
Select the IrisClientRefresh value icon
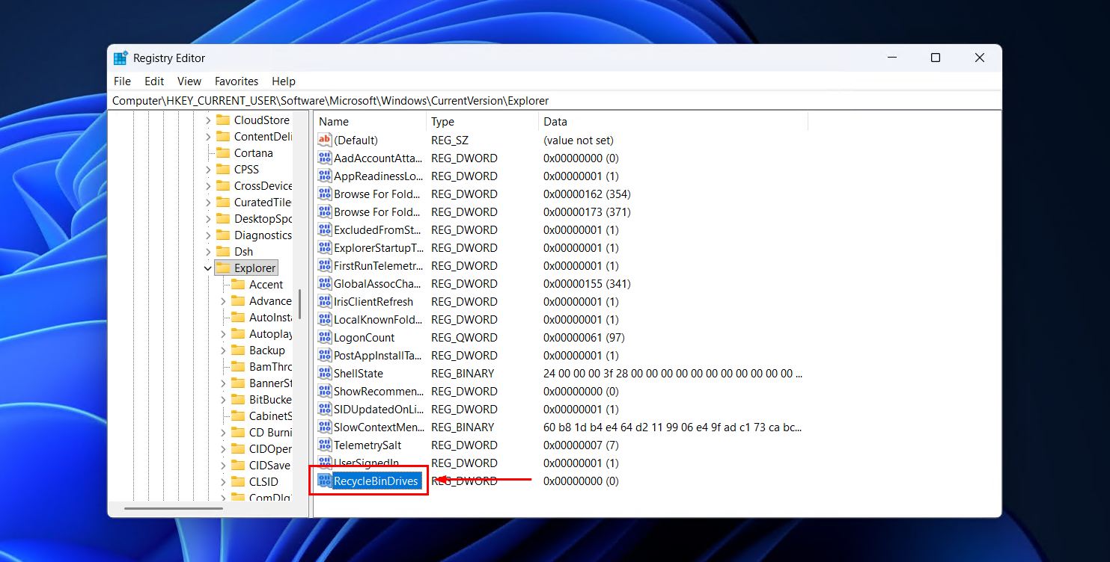tap(324, 301)
